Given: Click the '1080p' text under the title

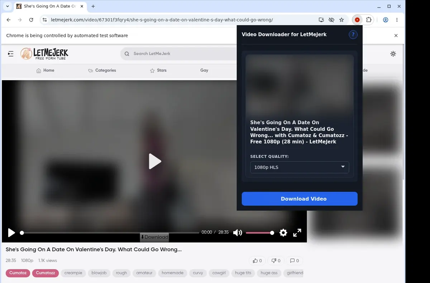Looking at the screenshot, I should [x=27, y=260].
